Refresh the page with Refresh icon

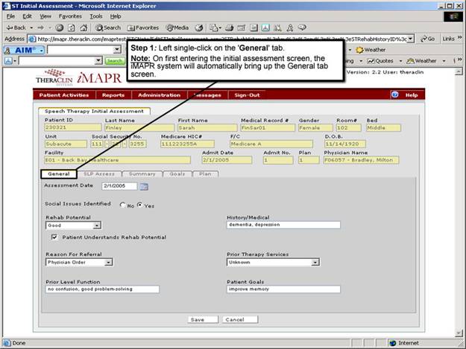[72, 28]
